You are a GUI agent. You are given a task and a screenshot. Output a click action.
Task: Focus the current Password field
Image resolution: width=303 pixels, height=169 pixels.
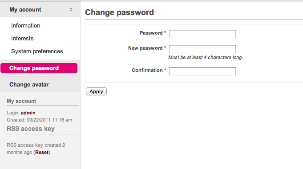202,34
